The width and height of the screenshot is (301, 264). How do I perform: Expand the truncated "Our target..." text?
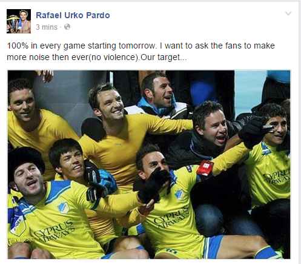(164, 57)
